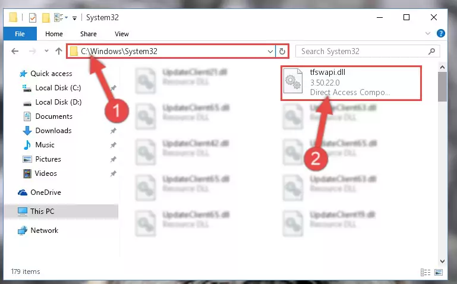Open the Recent locations dropdown chevron
457x284 pixels.
click(x=46, y=51)
